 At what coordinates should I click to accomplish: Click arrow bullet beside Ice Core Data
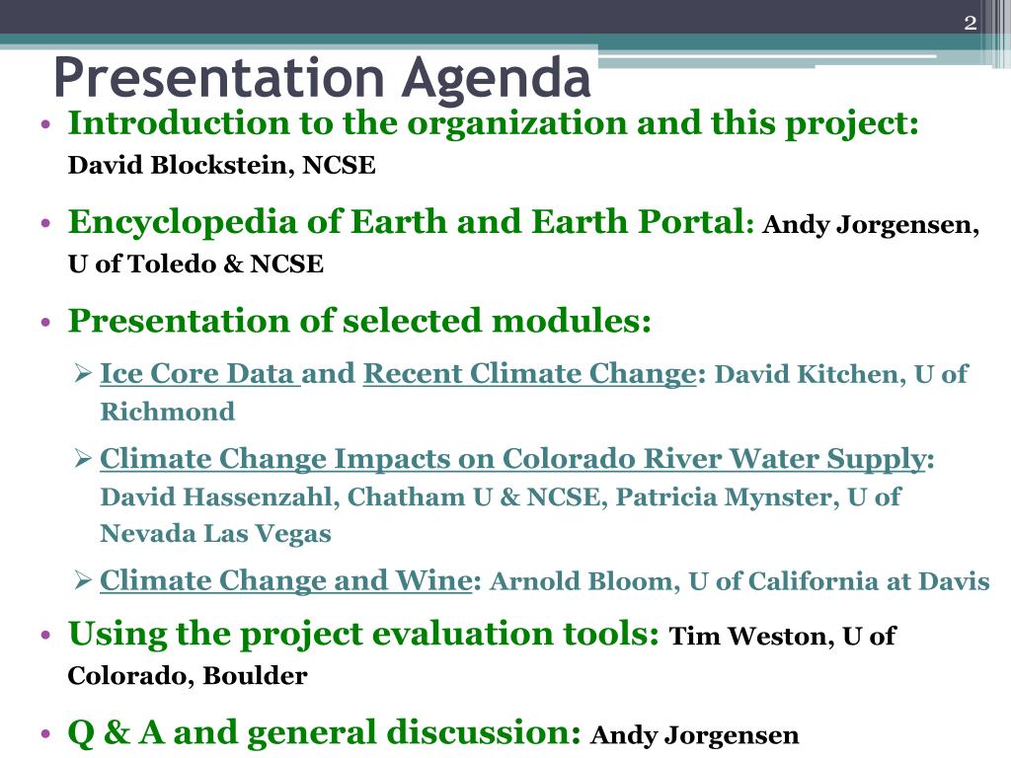83,373
